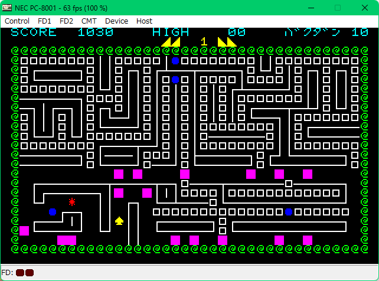Click the HIGH label
Screen dimensions: 379x281
(171, 32)
